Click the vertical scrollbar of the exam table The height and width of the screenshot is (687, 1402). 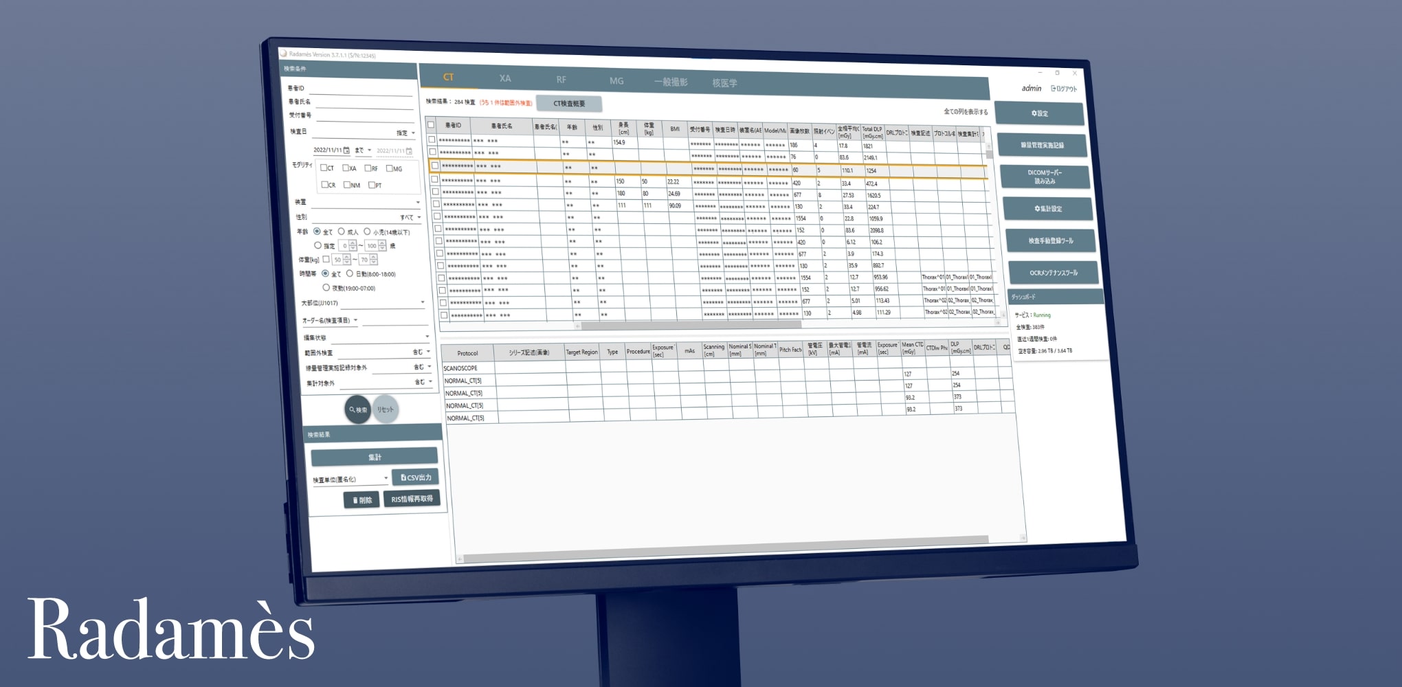(989, 155)
